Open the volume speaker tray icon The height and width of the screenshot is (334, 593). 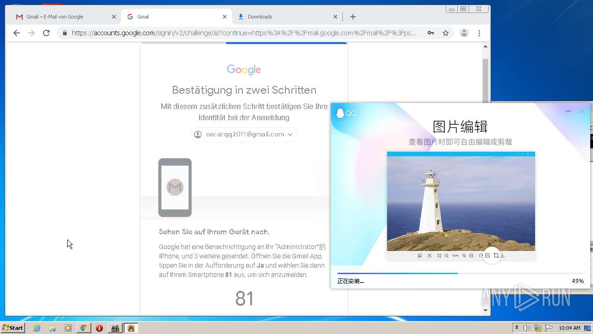[527, 328]
